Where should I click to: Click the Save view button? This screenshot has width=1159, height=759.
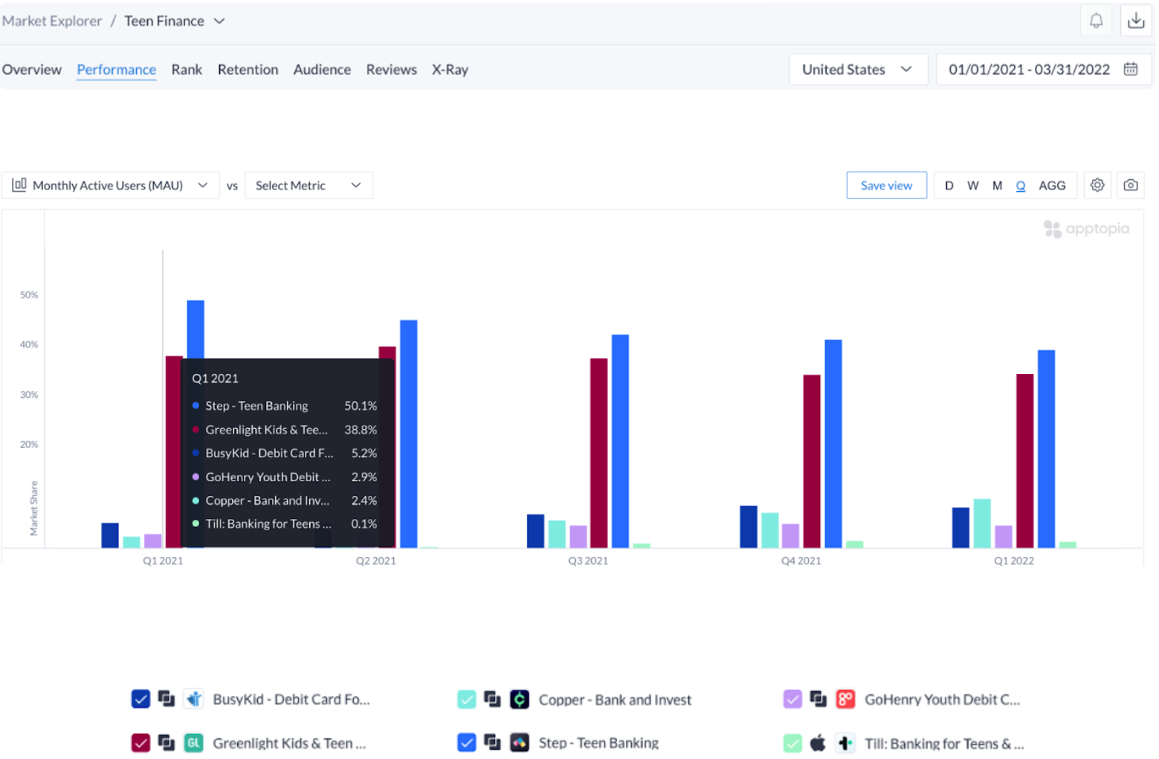[x=886, y=185]
